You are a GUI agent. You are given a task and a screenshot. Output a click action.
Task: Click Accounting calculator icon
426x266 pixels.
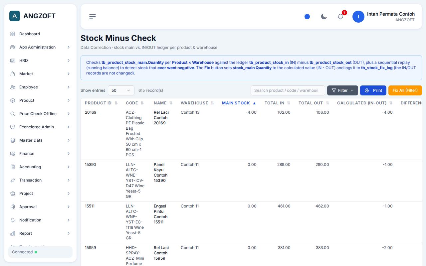[x=13, y=167]
